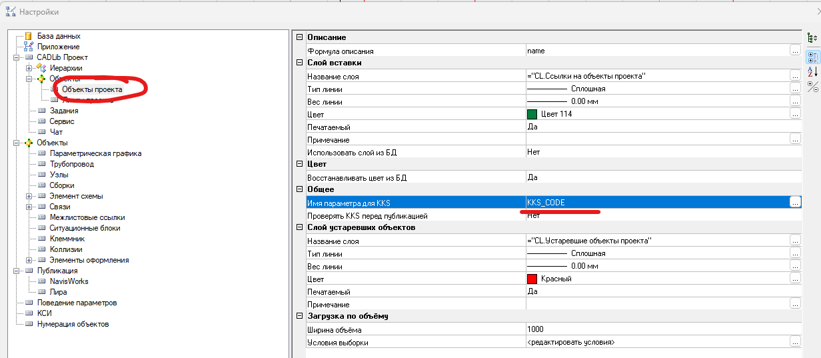Expand the Связи tree node

pyautogui.click(x=29, y=207)
